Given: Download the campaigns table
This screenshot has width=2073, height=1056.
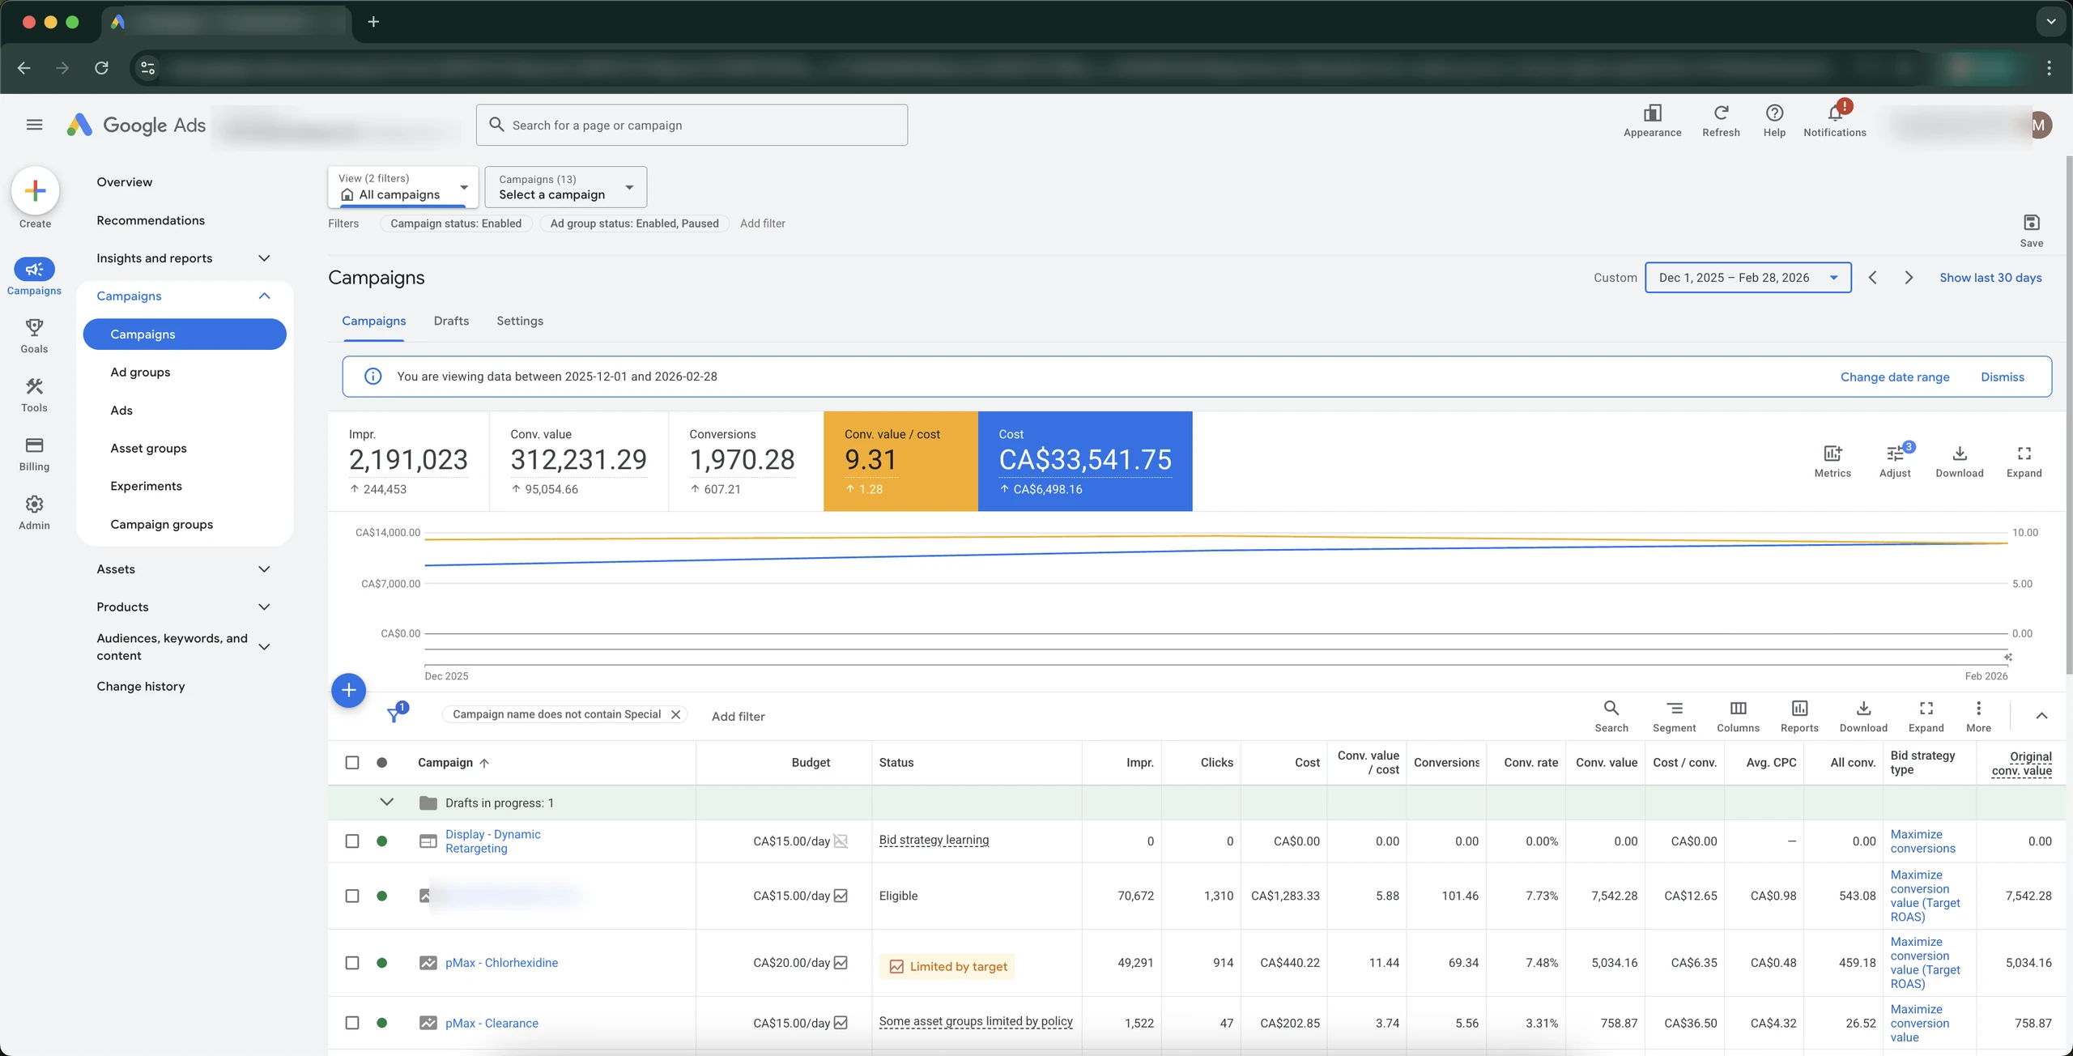Looking at the screenshot, I should pyautogui.click(x=1863, y=717).
